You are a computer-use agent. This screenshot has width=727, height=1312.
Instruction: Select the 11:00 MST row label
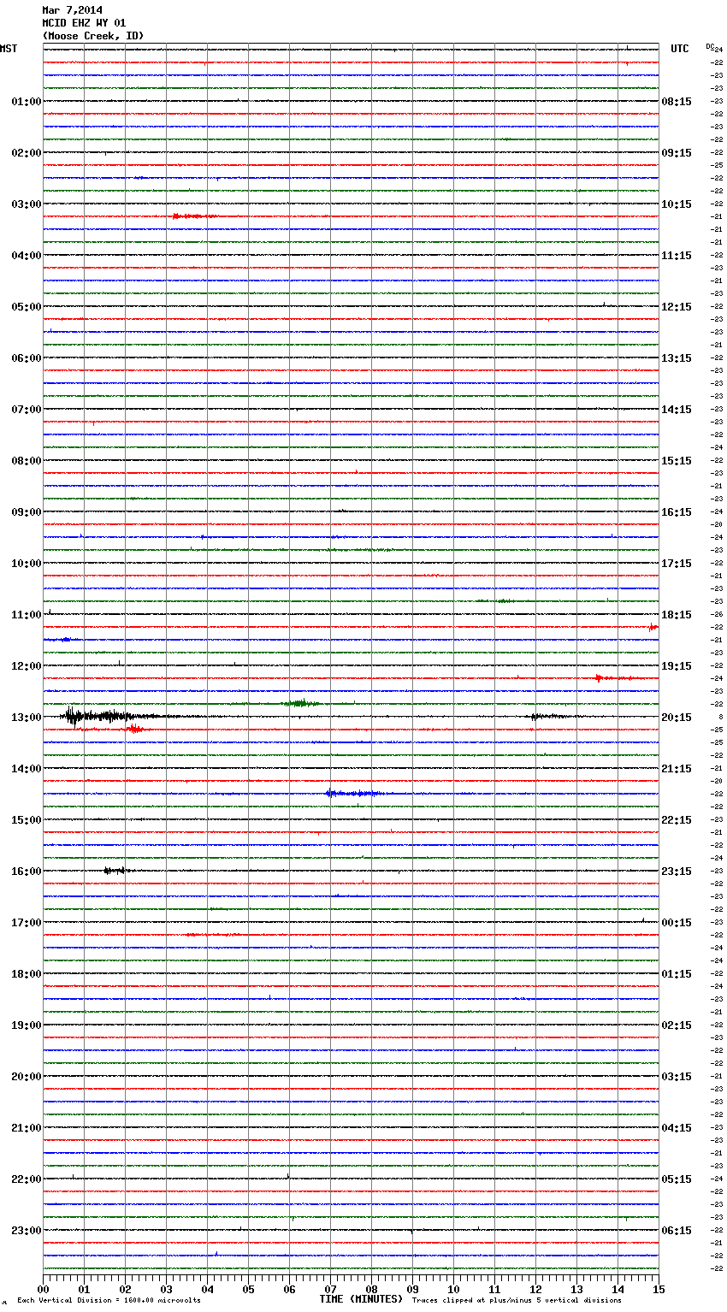pos(27,615)
